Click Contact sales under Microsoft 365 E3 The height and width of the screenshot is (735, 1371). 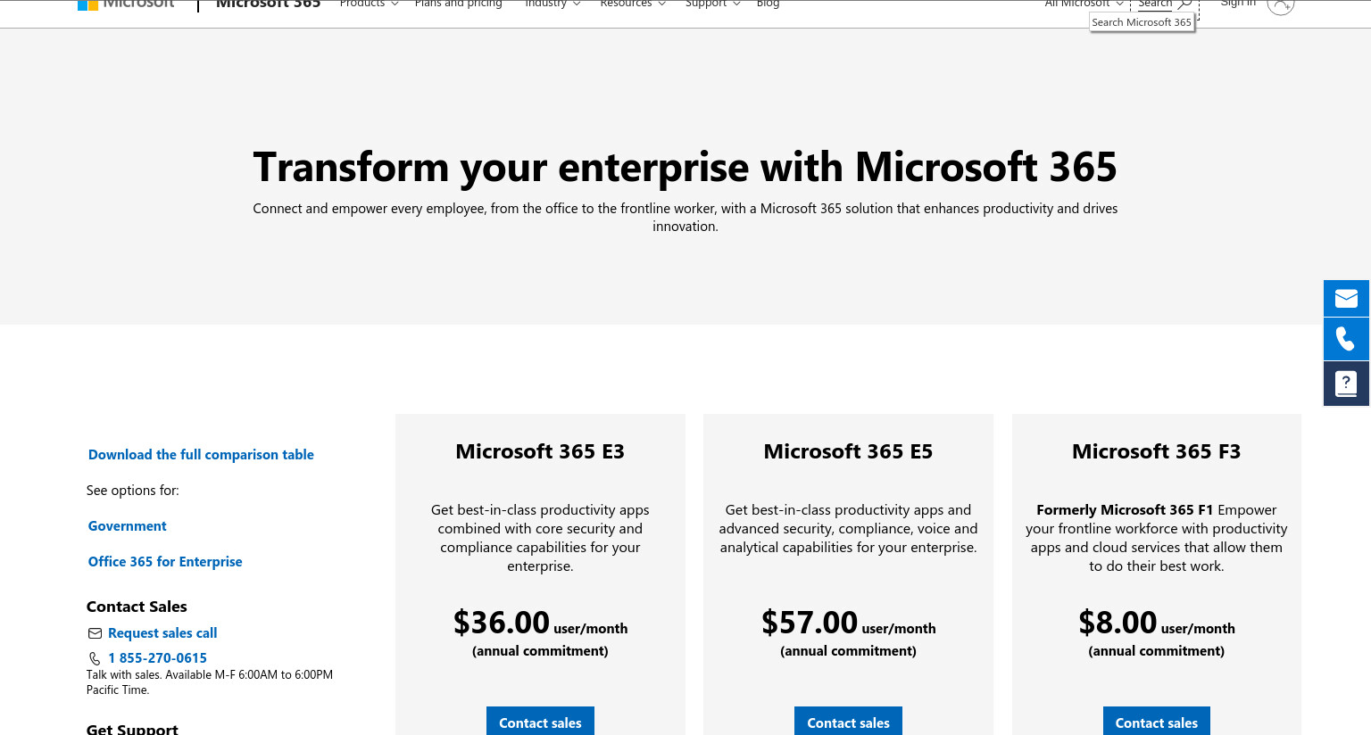pyautogui.click(x=540, y=721)
